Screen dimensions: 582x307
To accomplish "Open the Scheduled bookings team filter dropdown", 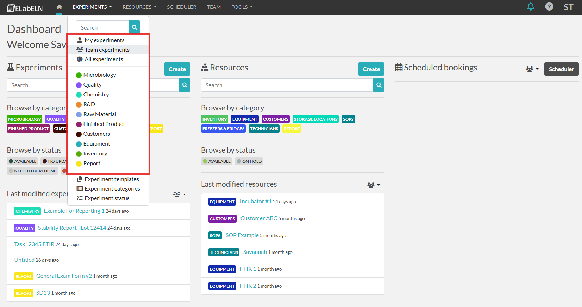I will 532,69.
